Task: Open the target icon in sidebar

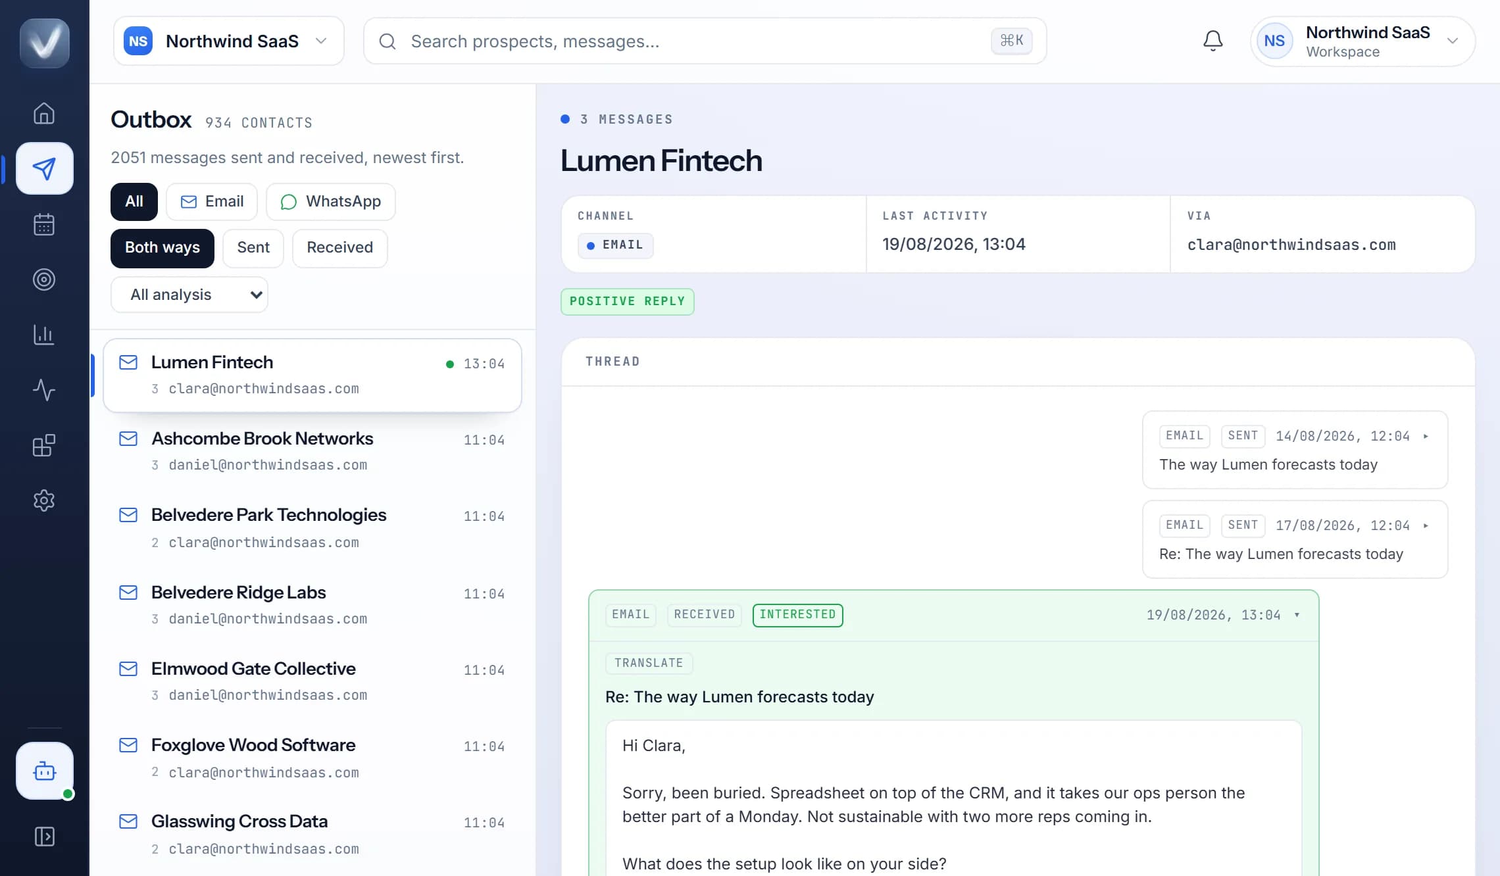Action: click(44, 280)
